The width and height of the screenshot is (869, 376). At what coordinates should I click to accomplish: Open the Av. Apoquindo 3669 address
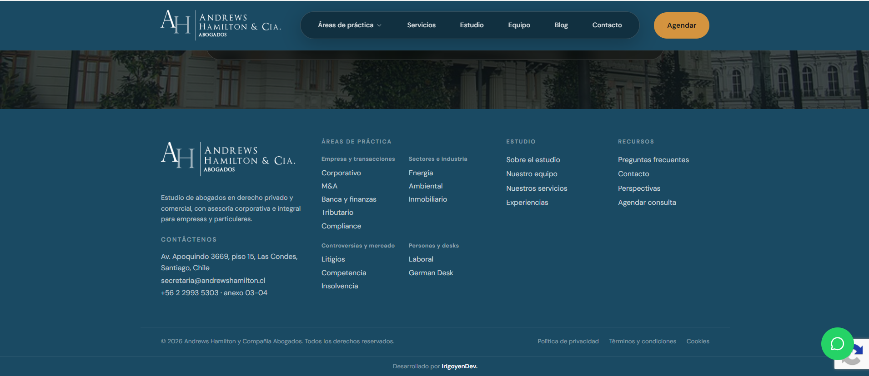pos(229,262)
